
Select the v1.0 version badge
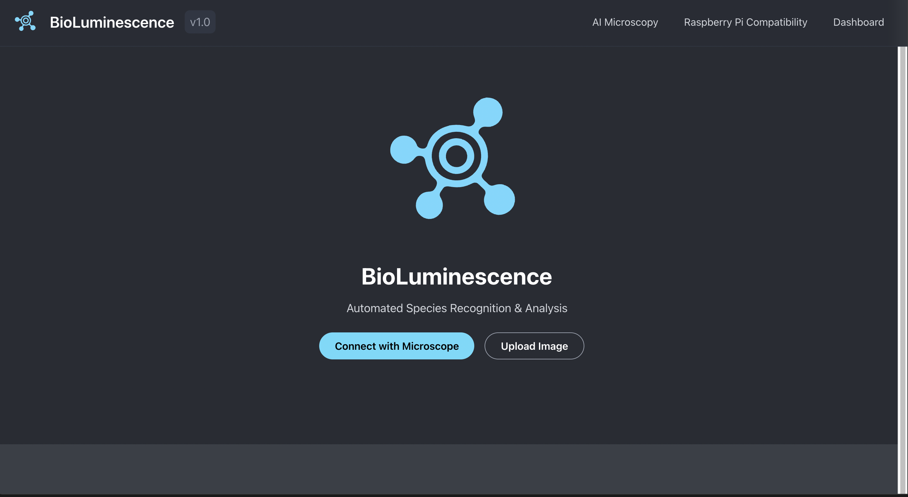coord(199,22)
